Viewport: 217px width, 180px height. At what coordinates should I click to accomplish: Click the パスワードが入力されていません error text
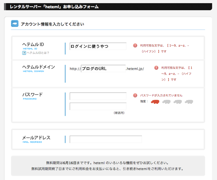(161, 96)
